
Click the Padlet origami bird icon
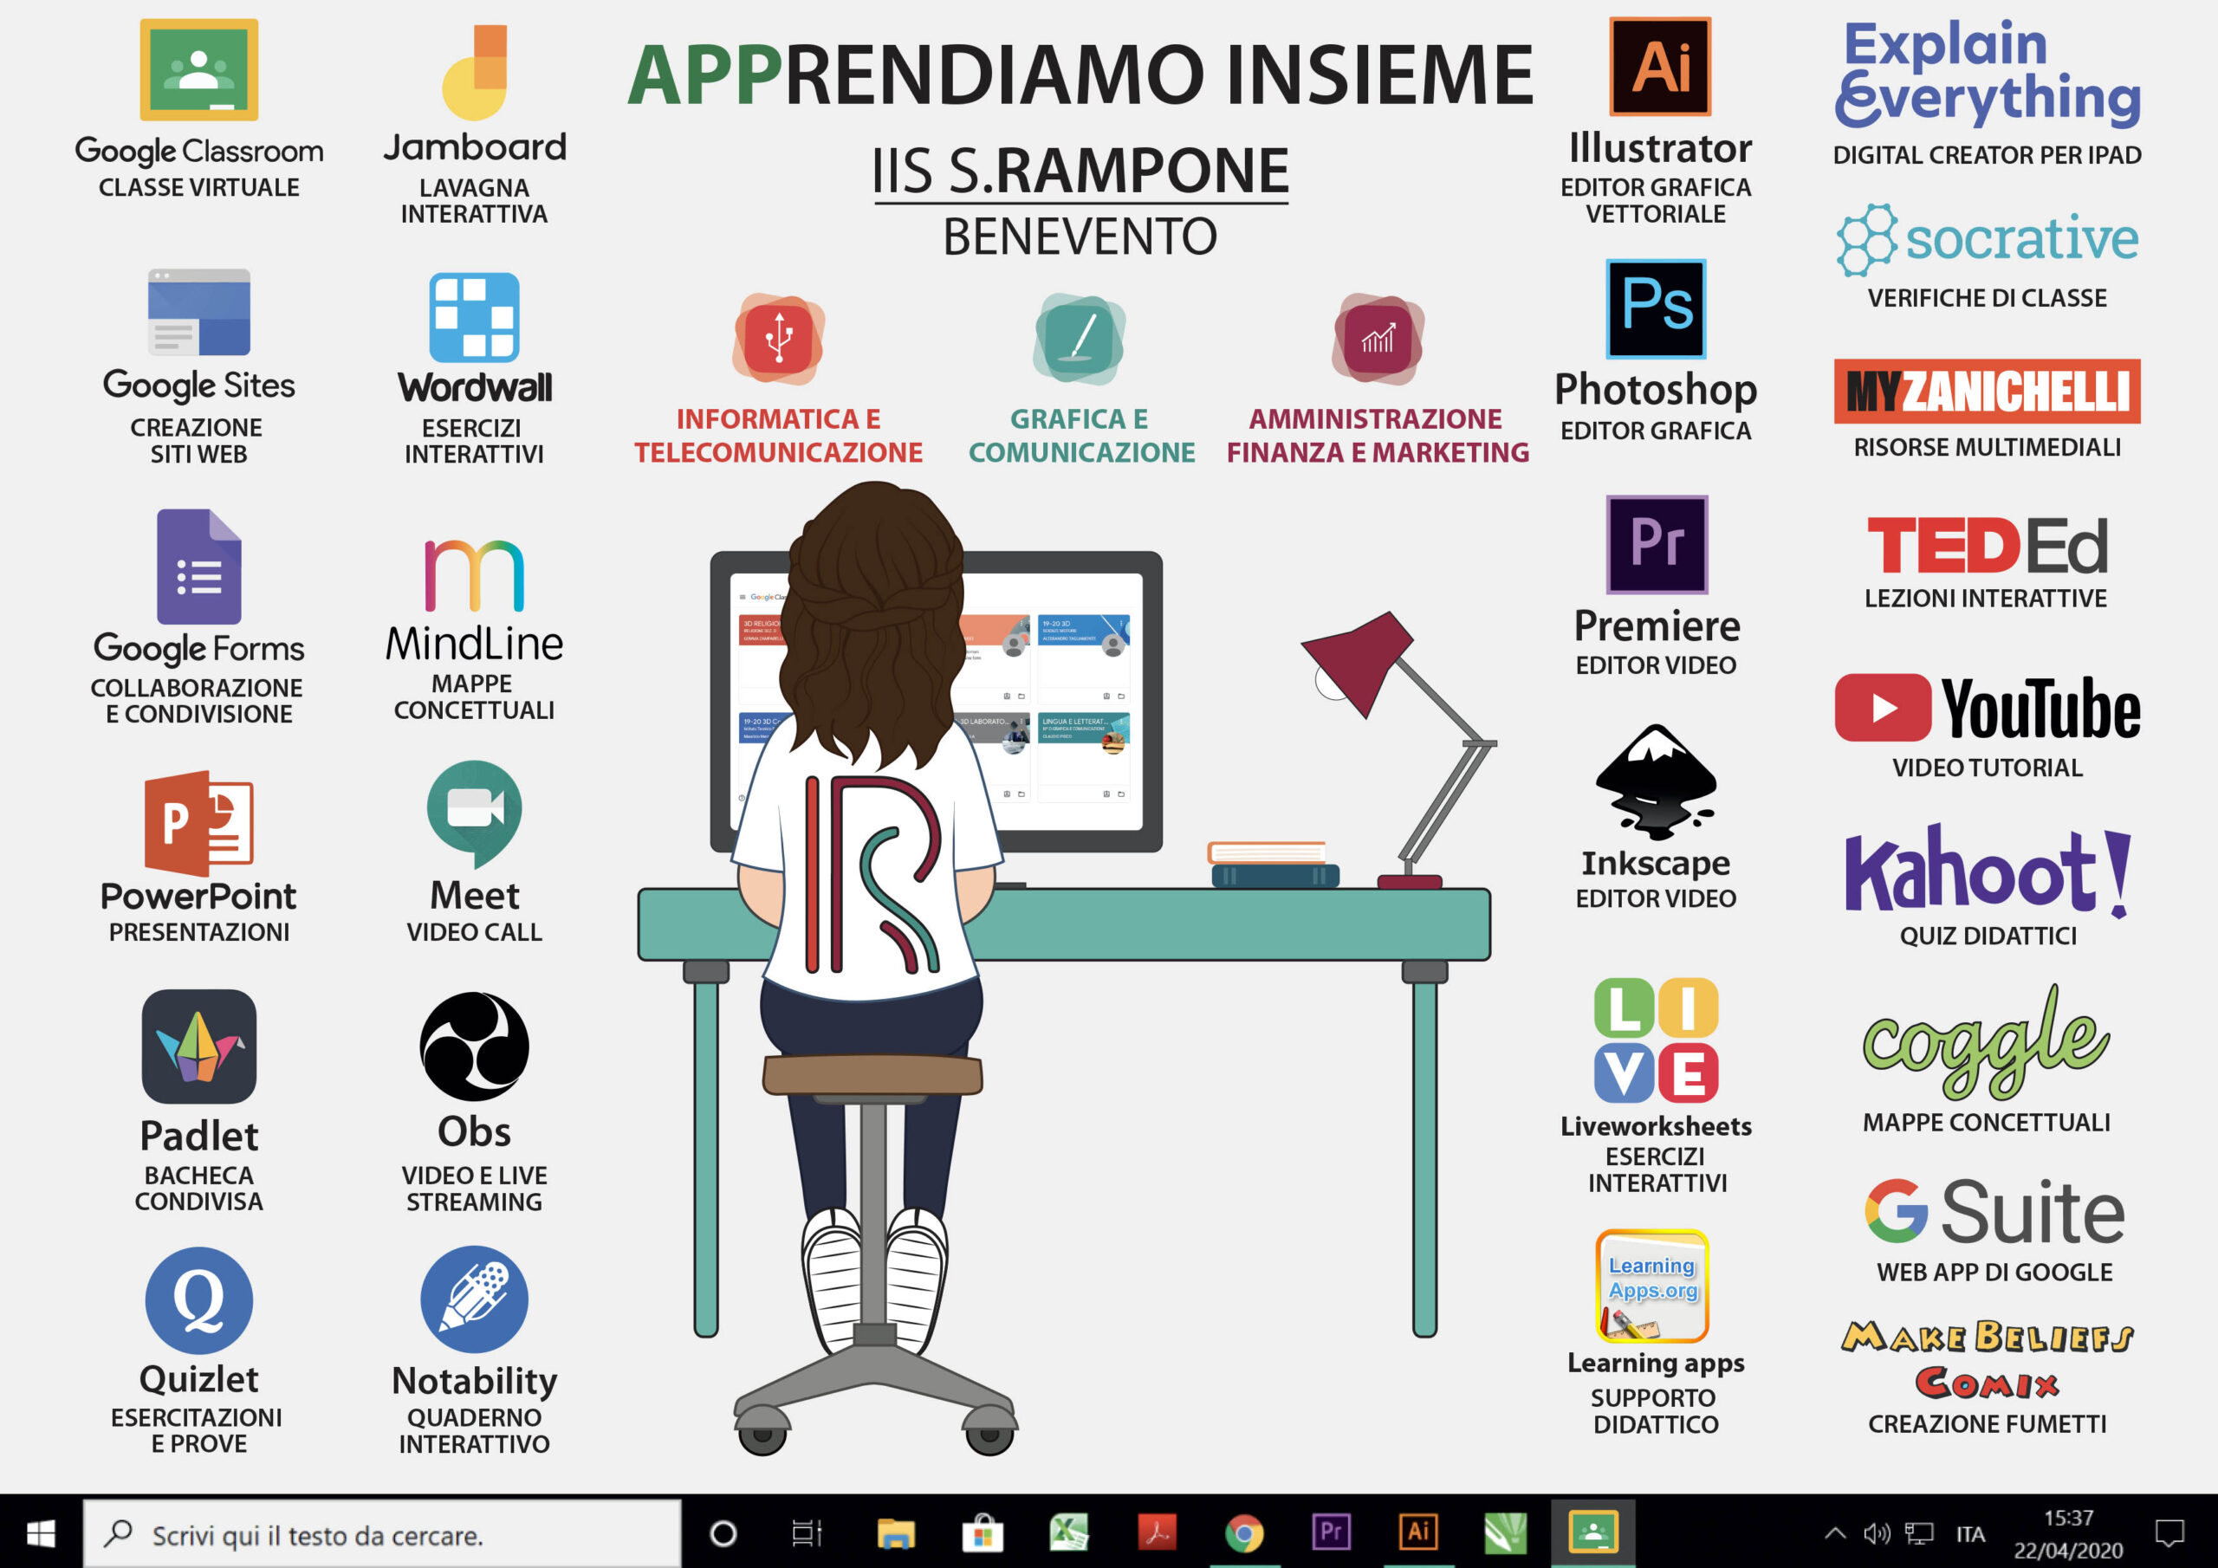tap(199, 1046)
